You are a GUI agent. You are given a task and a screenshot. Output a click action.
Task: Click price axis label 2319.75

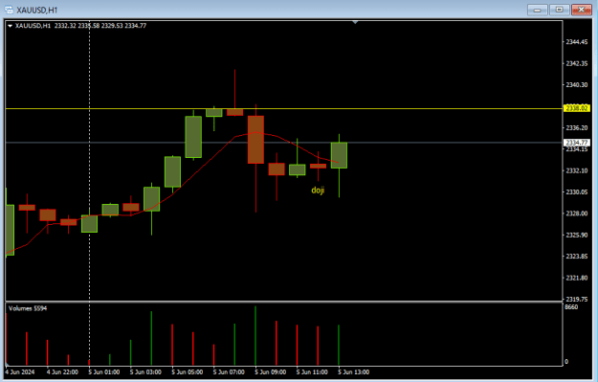(577, 300)
